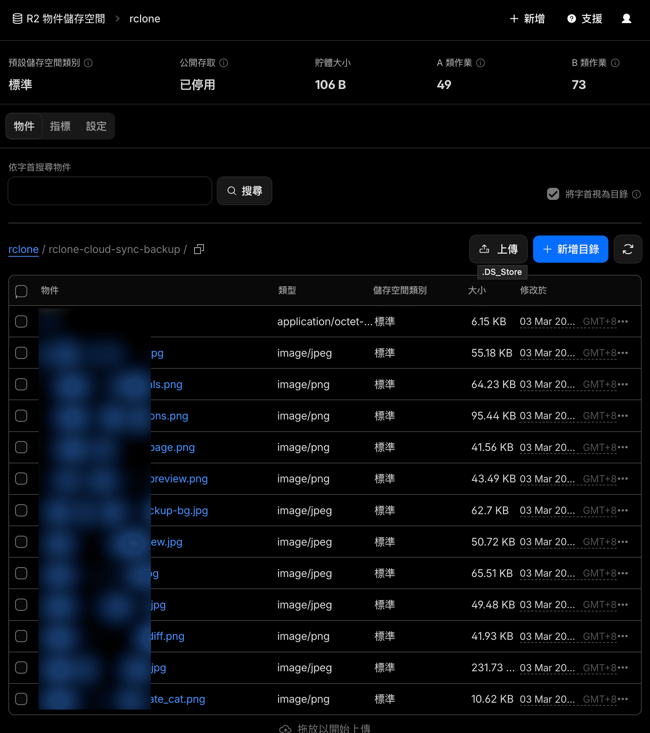Open the overflow menu on the pirate_cat.png row

coord(624,699)
